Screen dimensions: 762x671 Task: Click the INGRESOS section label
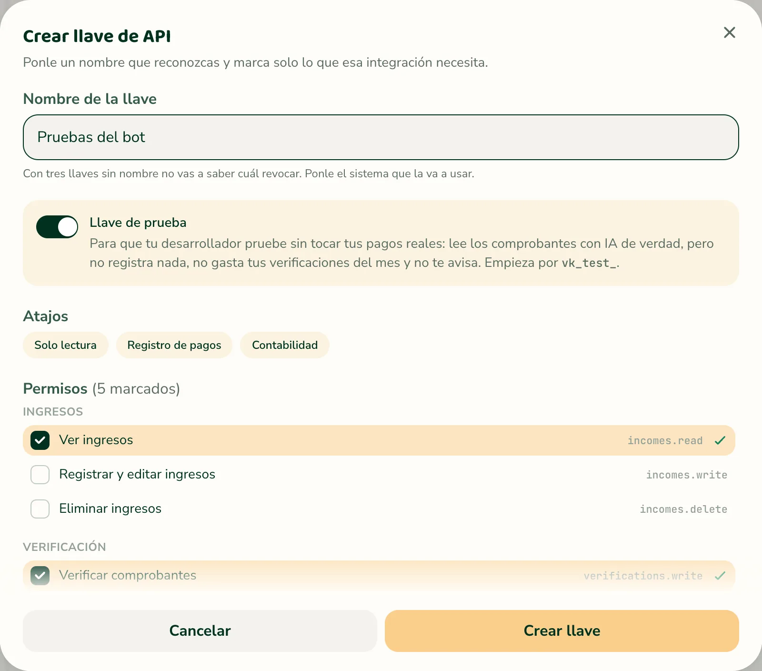[x=53, y=412]
